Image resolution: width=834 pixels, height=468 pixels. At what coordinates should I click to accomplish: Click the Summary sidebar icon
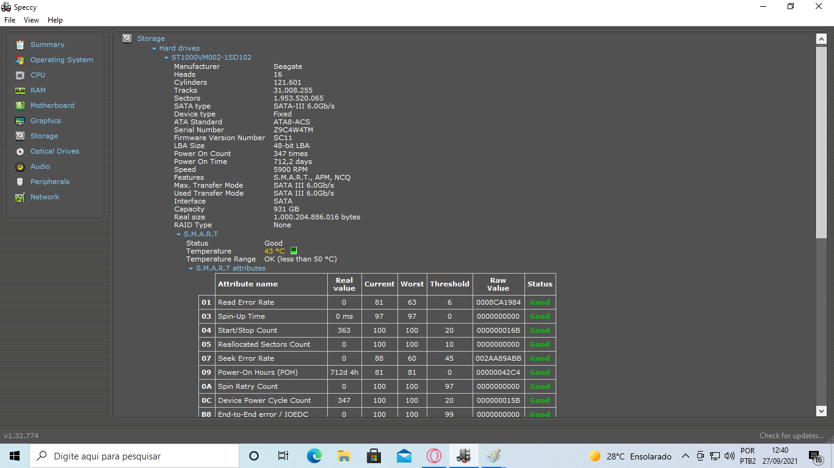(x=20, y=44)
